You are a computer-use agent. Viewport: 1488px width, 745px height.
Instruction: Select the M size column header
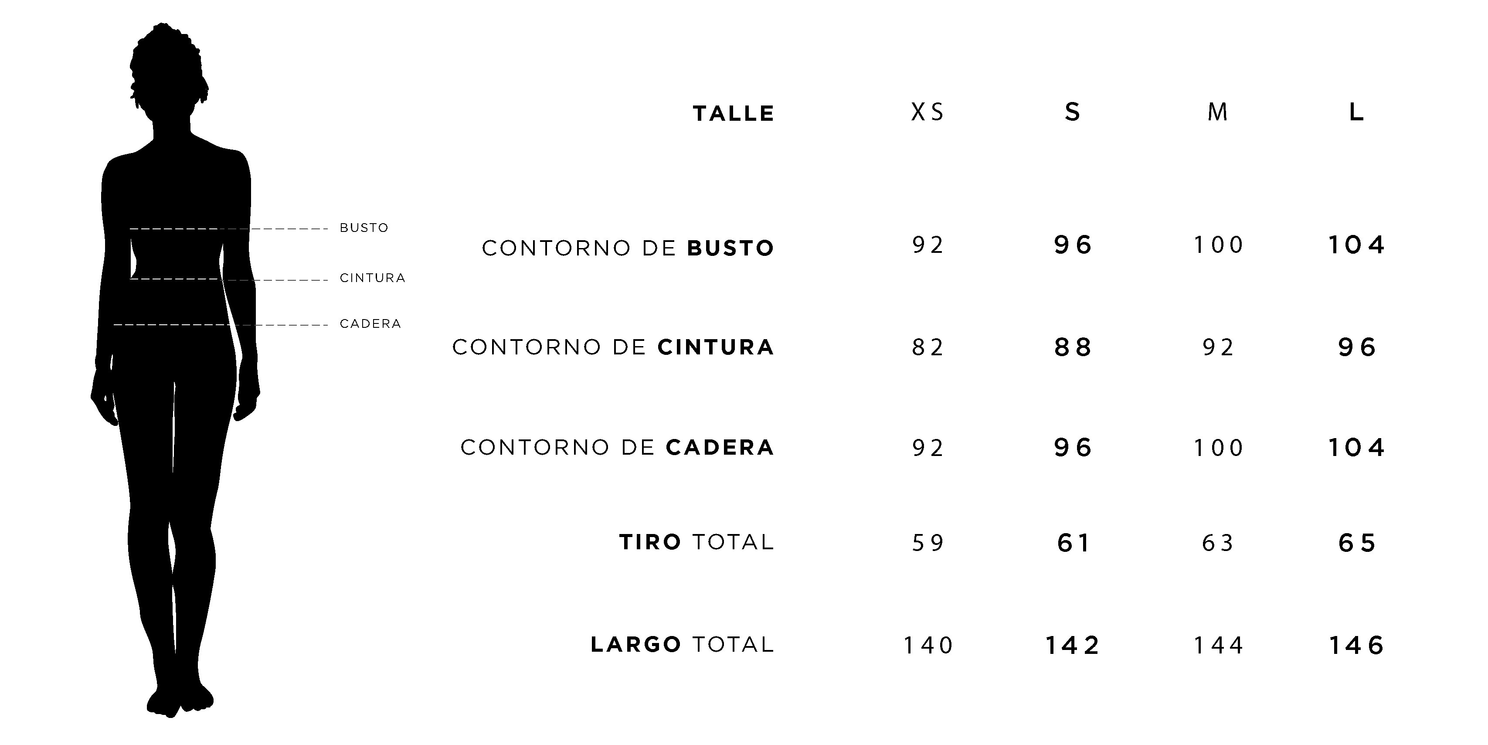(x=1218, y=112)
